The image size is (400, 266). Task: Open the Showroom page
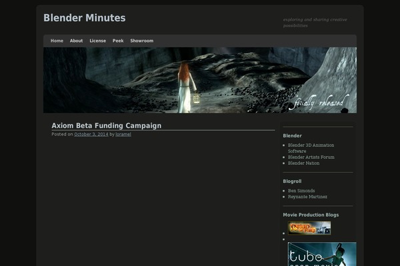point(142,41)
